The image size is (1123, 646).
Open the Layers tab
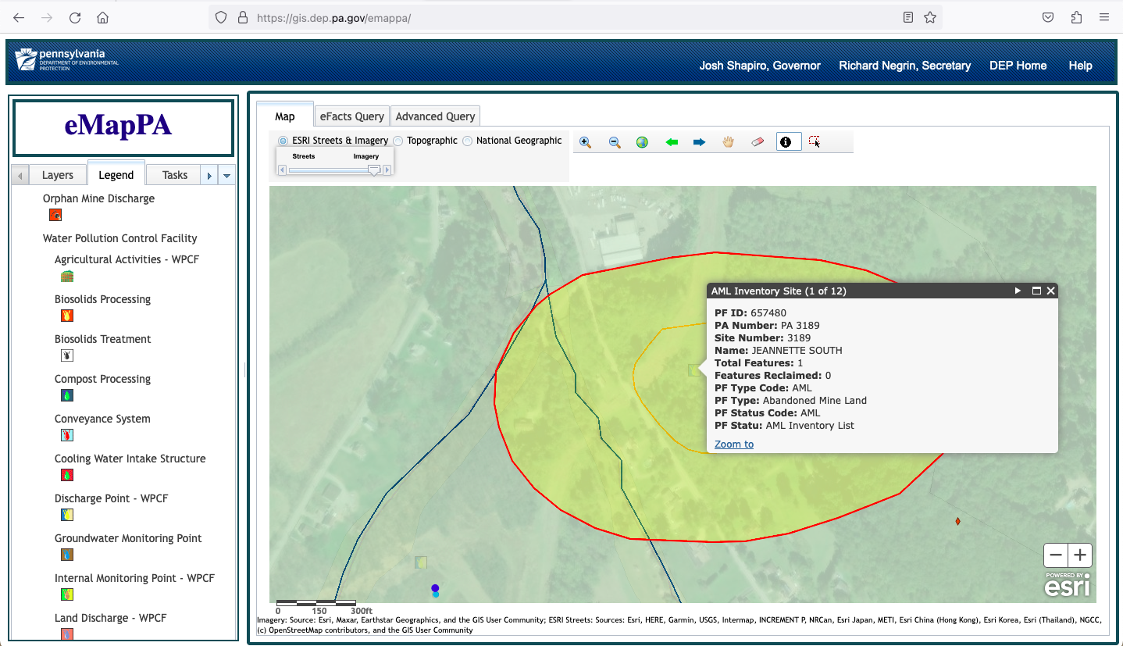pos(57,175)
